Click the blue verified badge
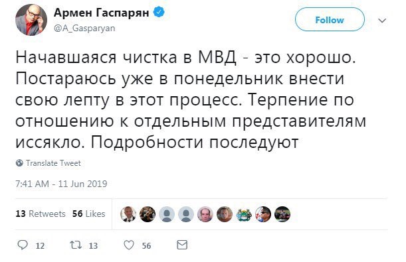This screenshot has height=262, width=406. pos(159,13)
